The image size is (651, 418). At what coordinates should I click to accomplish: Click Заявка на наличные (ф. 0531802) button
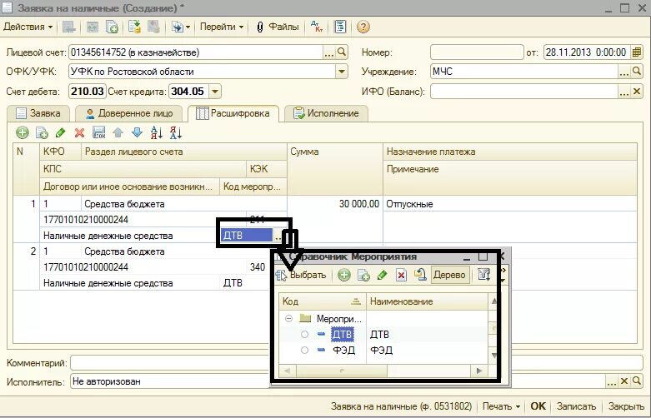(x=401, y=406)
